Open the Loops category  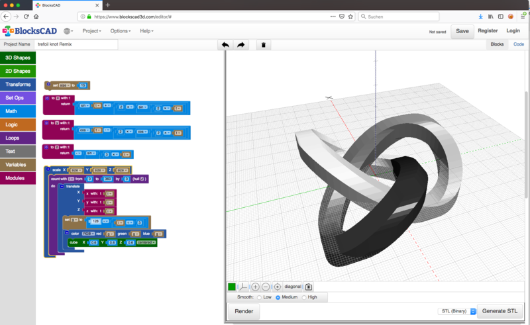pos(18,138)
